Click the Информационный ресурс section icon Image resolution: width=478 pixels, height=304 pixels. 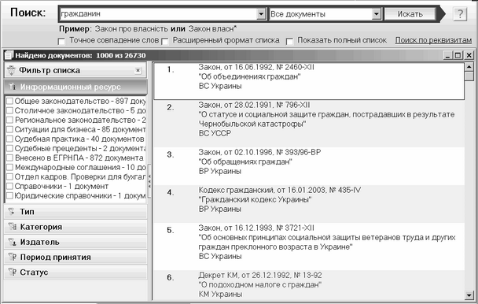(13, 87)
